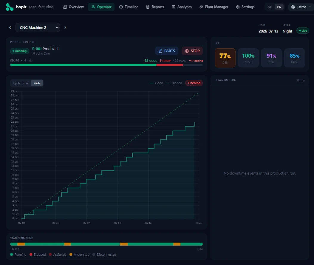Viewport: 314px width, 265px height.
Task: Toggle the Good legend series
Action: [156, 83]
